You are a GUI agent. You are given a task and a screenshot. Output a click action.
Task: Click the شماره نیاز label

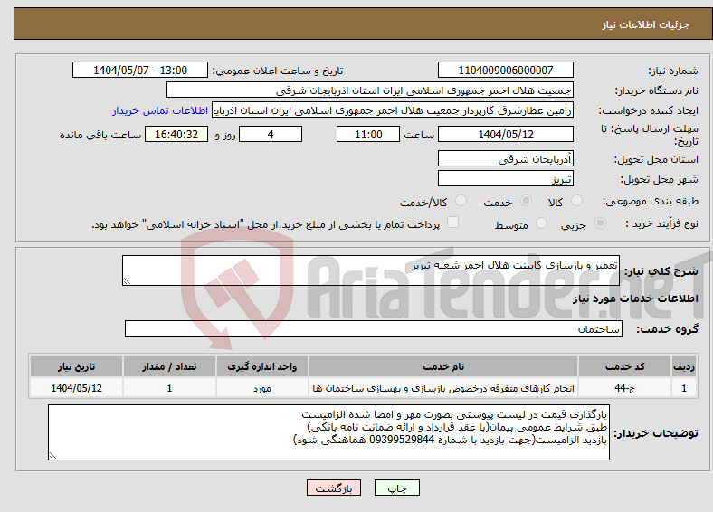tap(673, 71)
